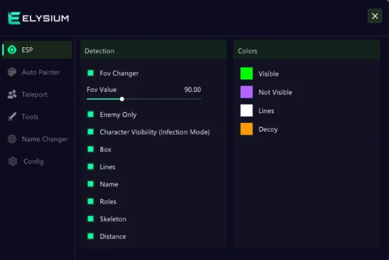The width and height of the screenshot is (389, 260).
Task: Click the Auto Painter palette icon
Action: click(x=12, y=72)
